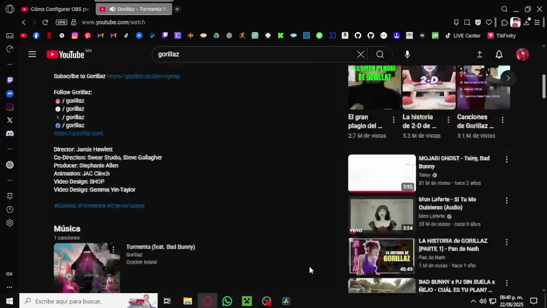
Task: Open the Facebook bookmark
Action: tap(36, 36)
